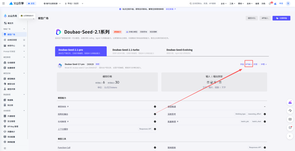
Task: Open the hamburger main menu
Action: (3, 3)
